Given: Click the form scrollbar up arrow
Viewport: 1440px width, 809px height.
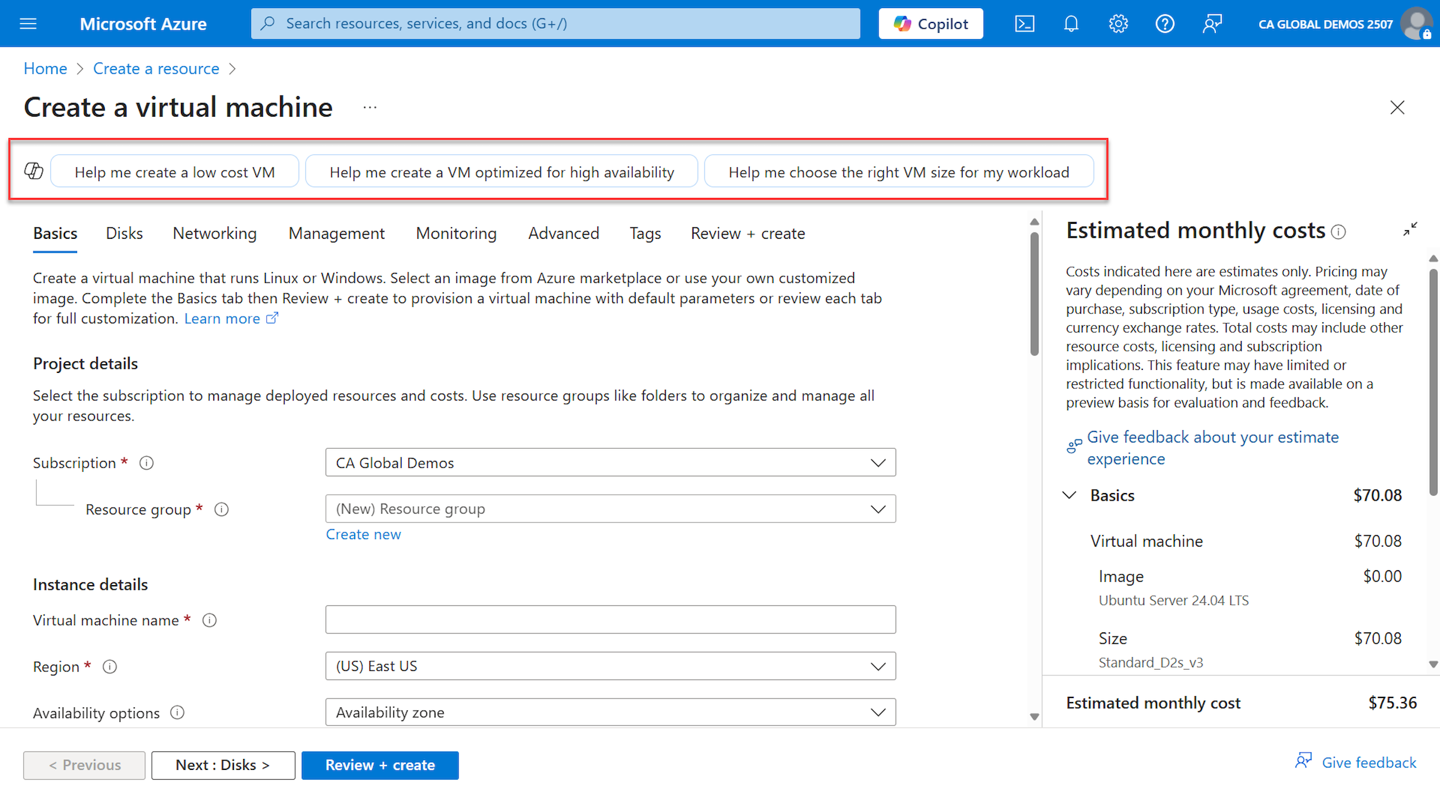Looking at the screenshot, I should [1034, 222].
